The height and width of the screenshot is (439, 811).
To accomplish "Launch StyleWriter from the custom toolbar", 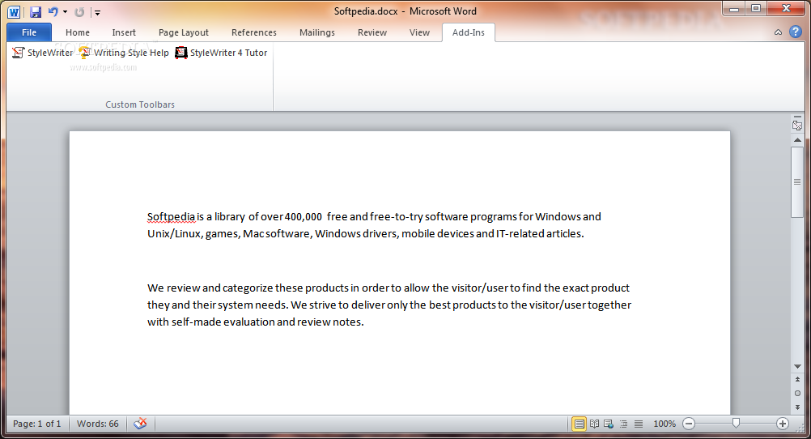I will point(42,53).
